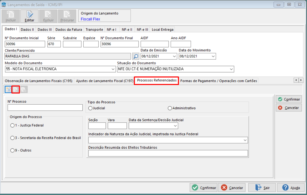The image size is (307, 195).
Task: Click Cliente/Favorecido field showing RAFAELLA DIAS
Action: 68,56
